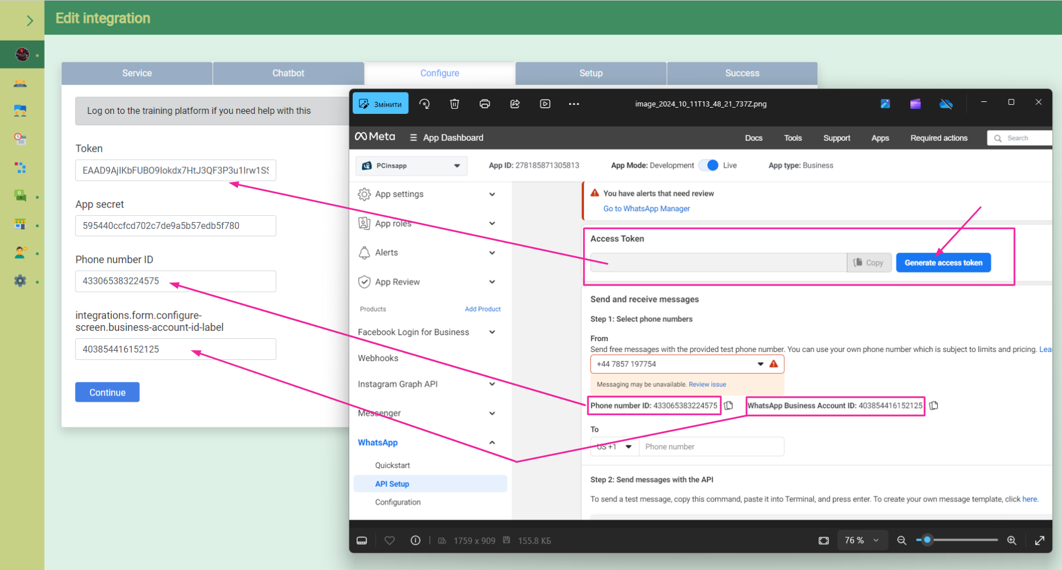Follow the Go to WhatsApp Manager link
The image size is (1062, 570).
tap(646, 208)
